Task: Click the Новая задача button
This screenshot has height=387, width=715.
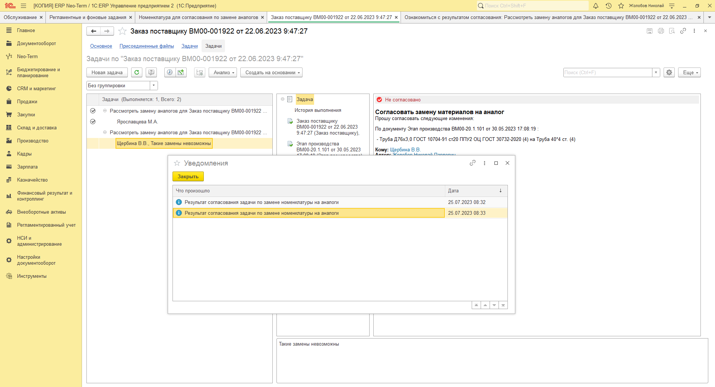Action: pyautogui.click(x=107, y=72)
